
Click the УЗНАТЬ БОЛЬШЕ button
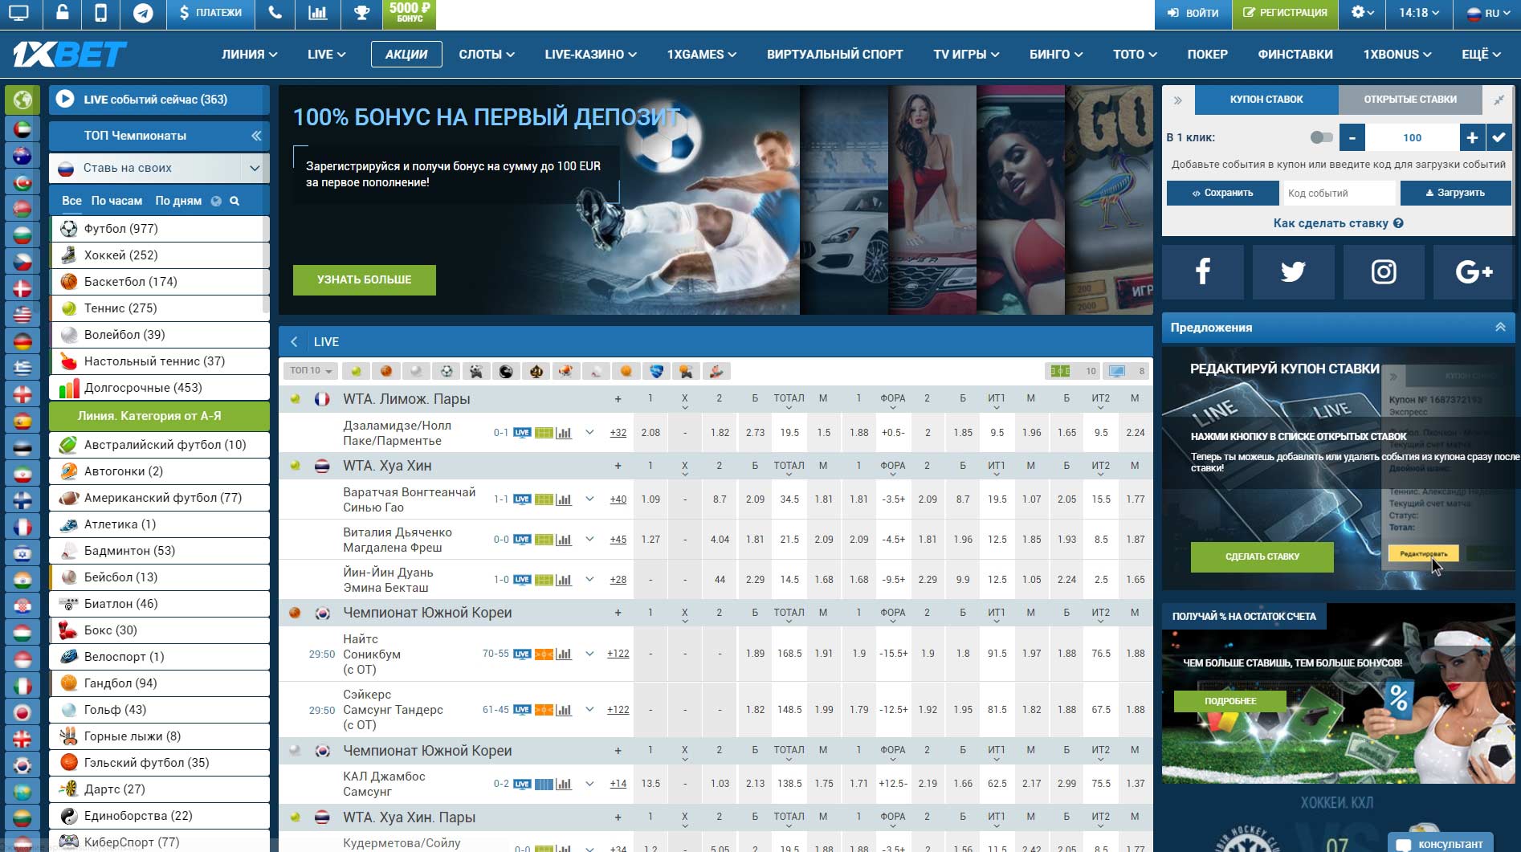(x=364, y=279)
